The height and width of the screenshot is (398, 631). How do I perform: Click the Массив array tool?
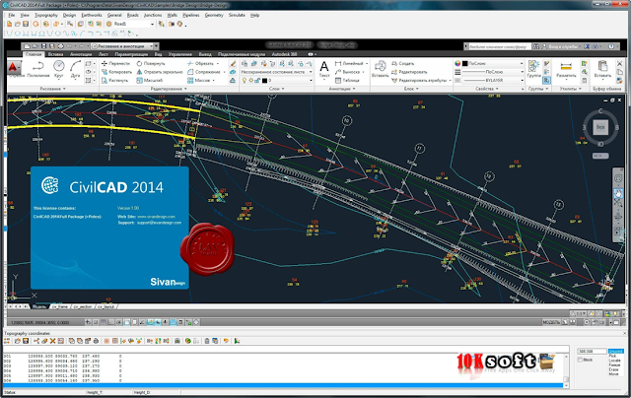click(x=199, y=81)
